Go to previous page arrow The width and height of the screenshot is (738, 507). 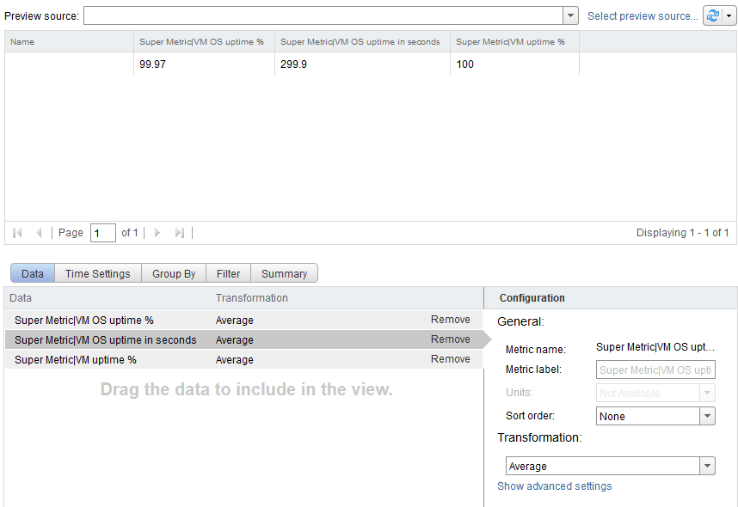pos(39,233)
